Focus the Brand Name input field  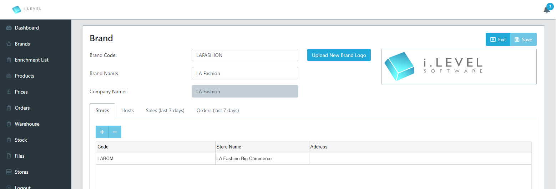(x=245, y=73)
